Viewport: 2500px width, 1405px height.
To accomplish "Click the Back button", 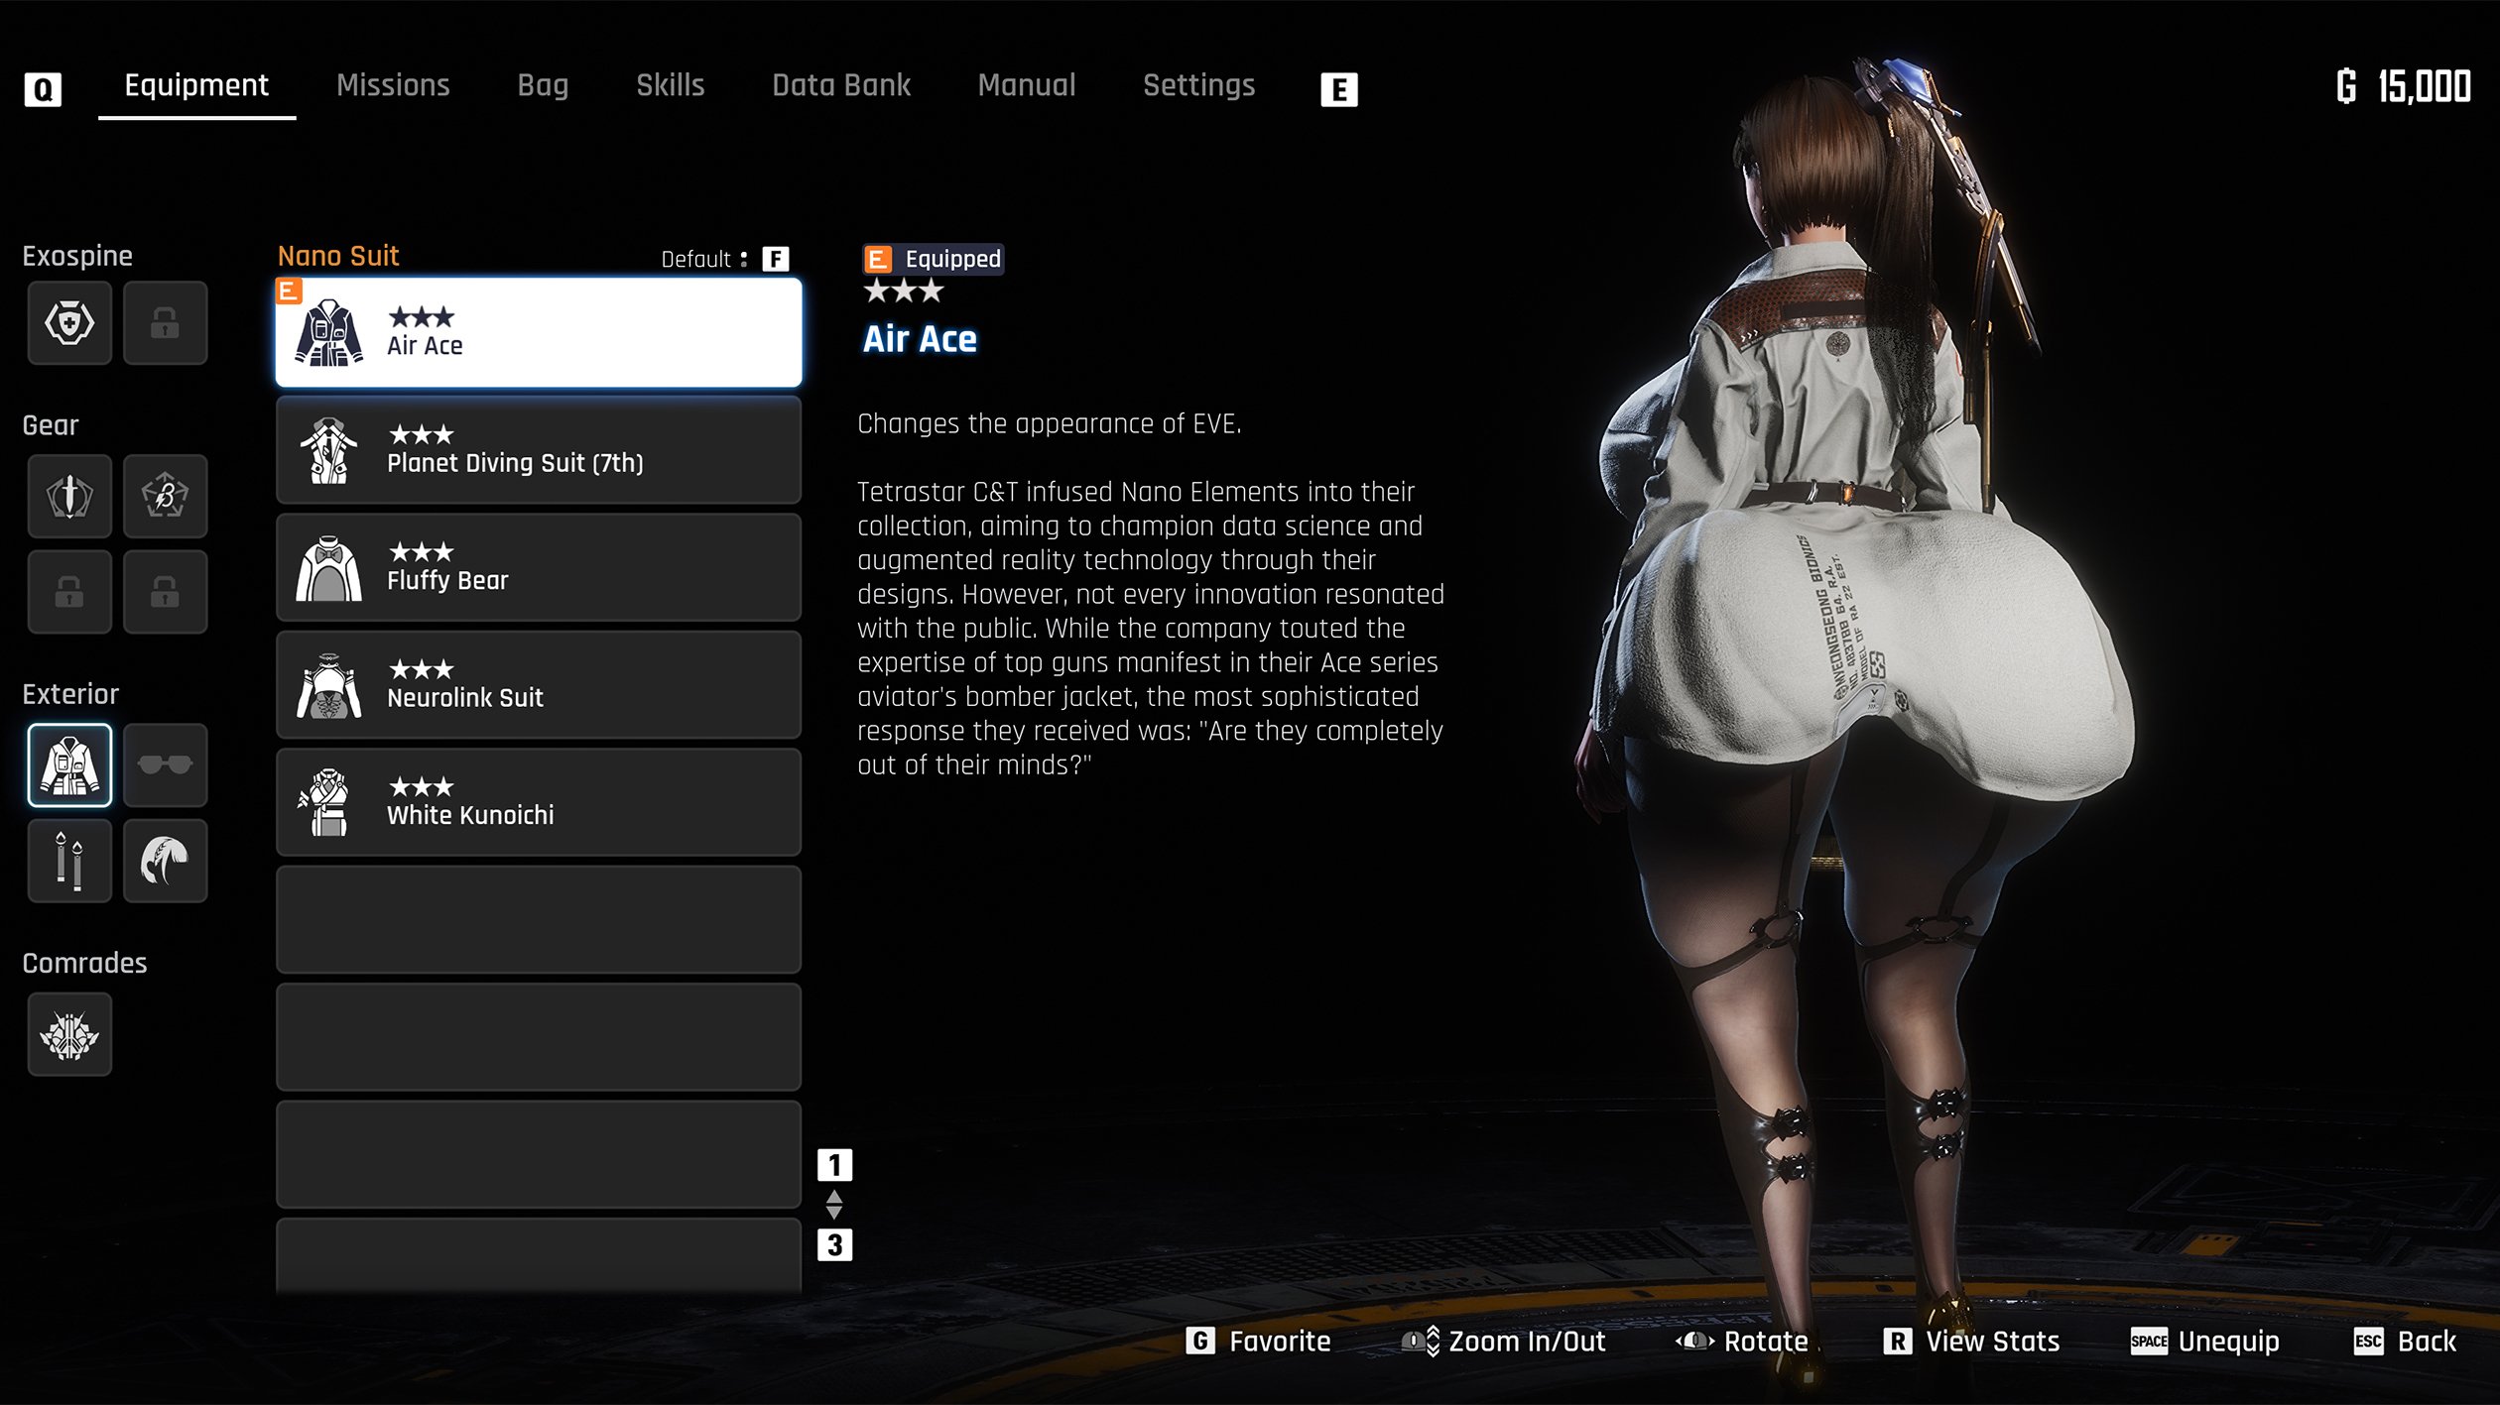I will tap(2405, 1342).
